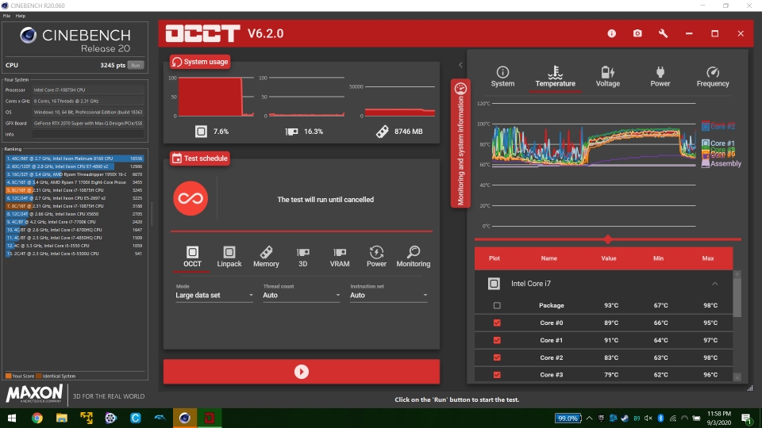The image size is (762, 428).
Task: Select the OCCT test type
Action: [x=192, y=257]
